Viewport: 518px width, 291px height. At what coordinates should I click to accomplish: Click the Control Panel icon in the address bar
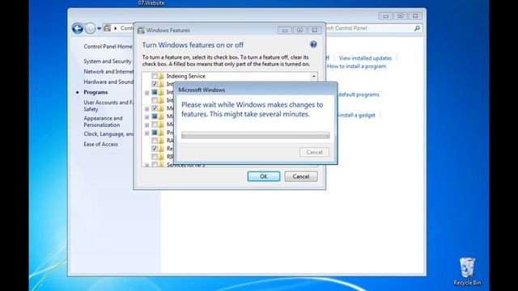coord(108,28)
